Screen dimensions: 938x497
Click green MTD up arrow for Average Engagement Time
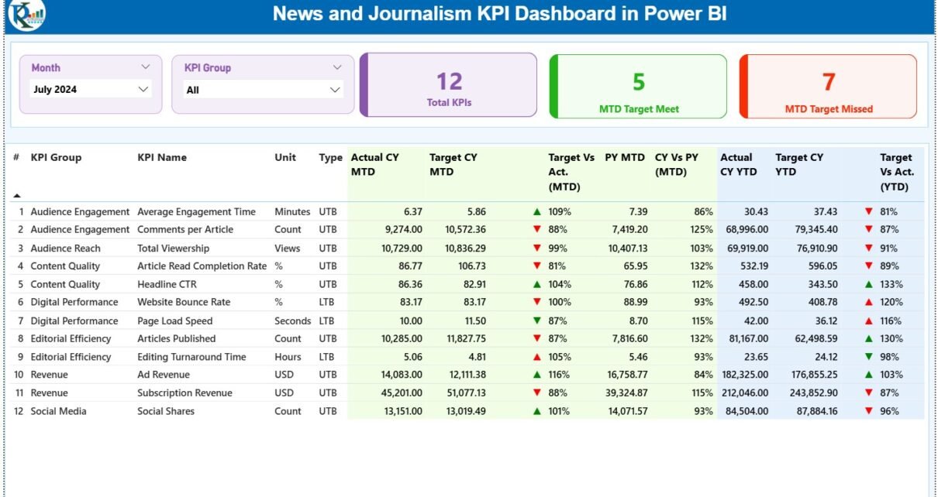(536, 211)
